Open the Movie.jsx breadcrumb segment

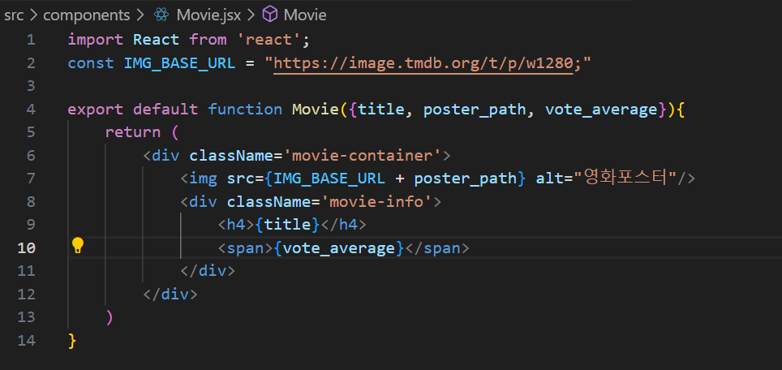coord(208,15)
